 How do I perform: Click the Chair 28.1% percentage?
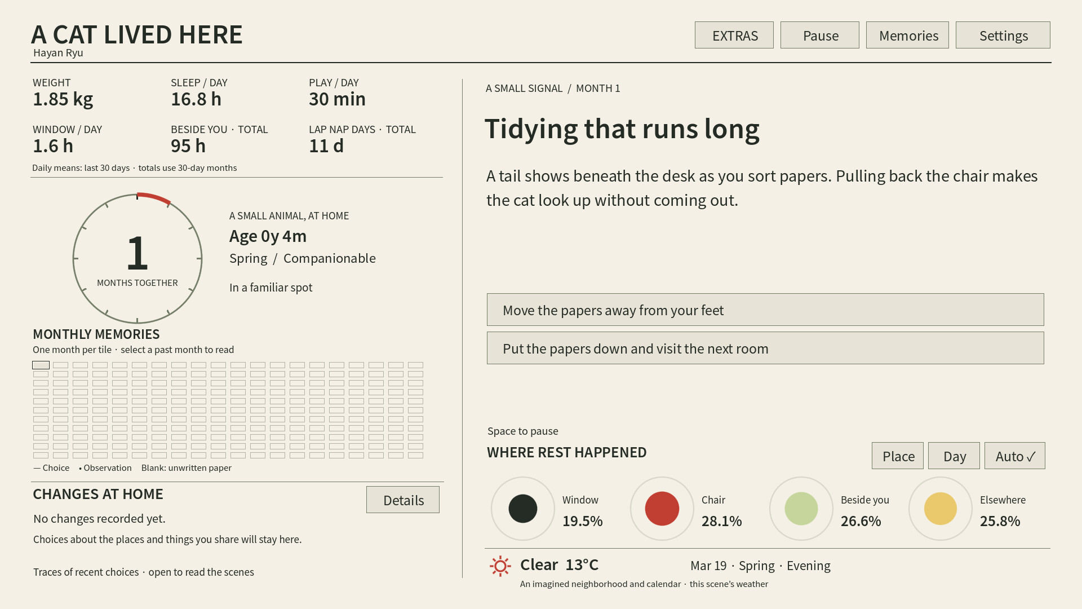pyautogui.click(x=722, y=521)
